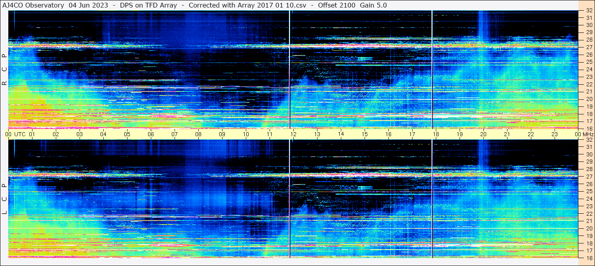This screenshot has height=266, width=595.
Task: Select the Corrected with Array 2017 01 10.csv text
Action: tap(247, 6)
